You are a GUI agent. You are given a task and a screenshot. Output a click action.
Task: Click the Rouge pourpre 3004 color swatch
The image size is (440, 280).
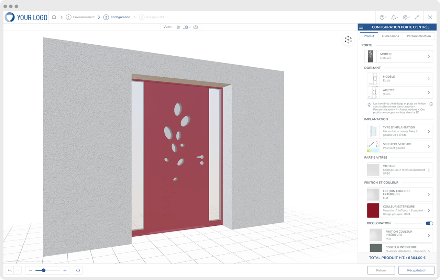tap(373, 210)
